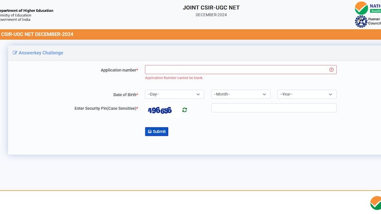The image size is (381, 214).
Task: Open the Day dropdown for Date of Birth
Action: 174,94
